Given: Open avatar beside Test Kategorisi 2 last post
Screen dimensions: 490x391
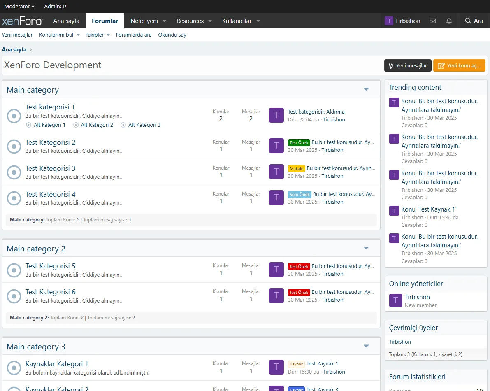Looking at the screenshot, I should coord(276,146).
